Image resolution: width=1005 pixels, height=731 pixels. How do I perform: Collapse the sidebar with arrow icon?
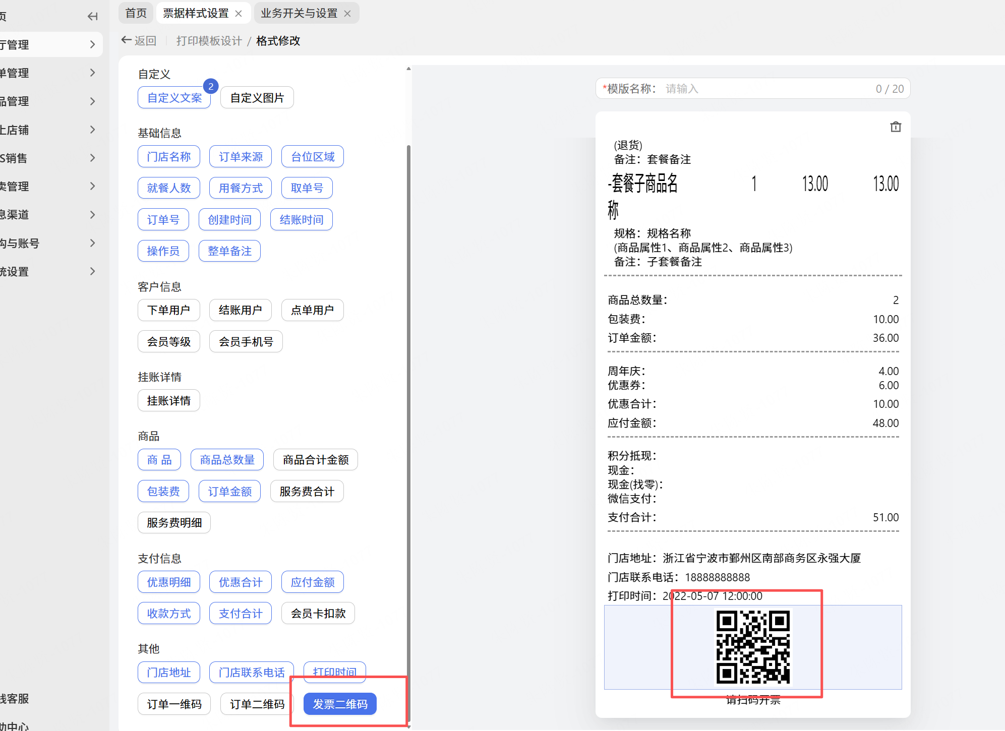(92, 17)
